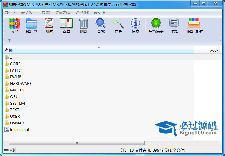225x156 pixels.
Task: Click 自解压格式 (SFX) toolbar icon
Action: click(194, 23)
